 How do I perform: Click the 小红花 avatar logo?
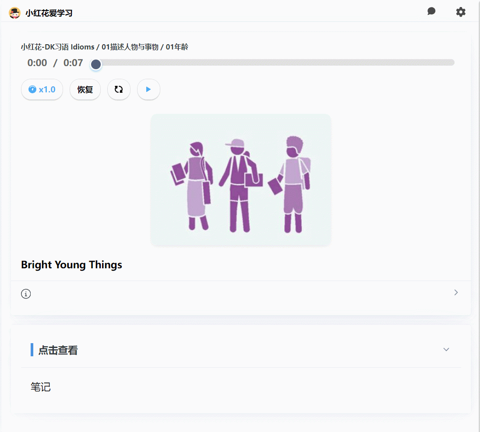coord(14,13)
